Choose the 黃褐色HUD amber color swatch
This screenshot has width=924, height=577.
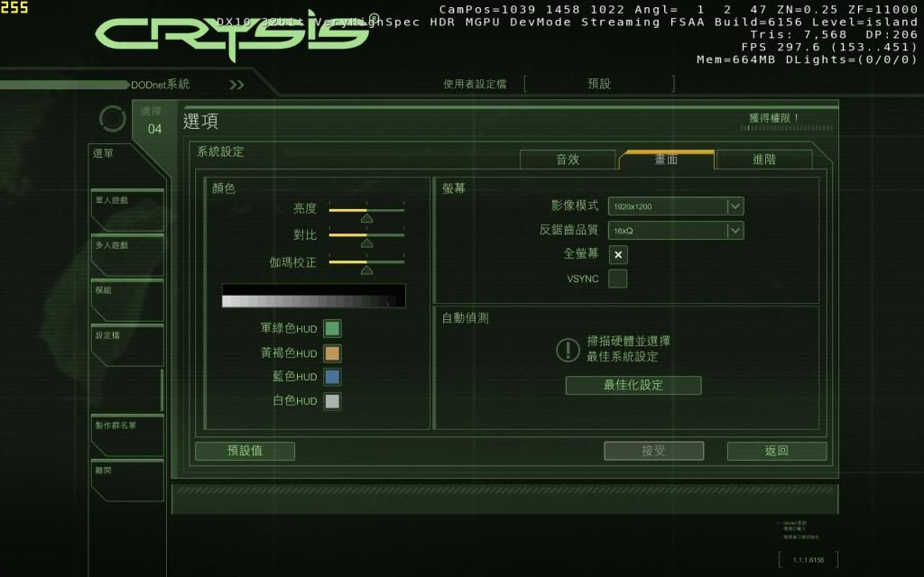coord(332,353)
